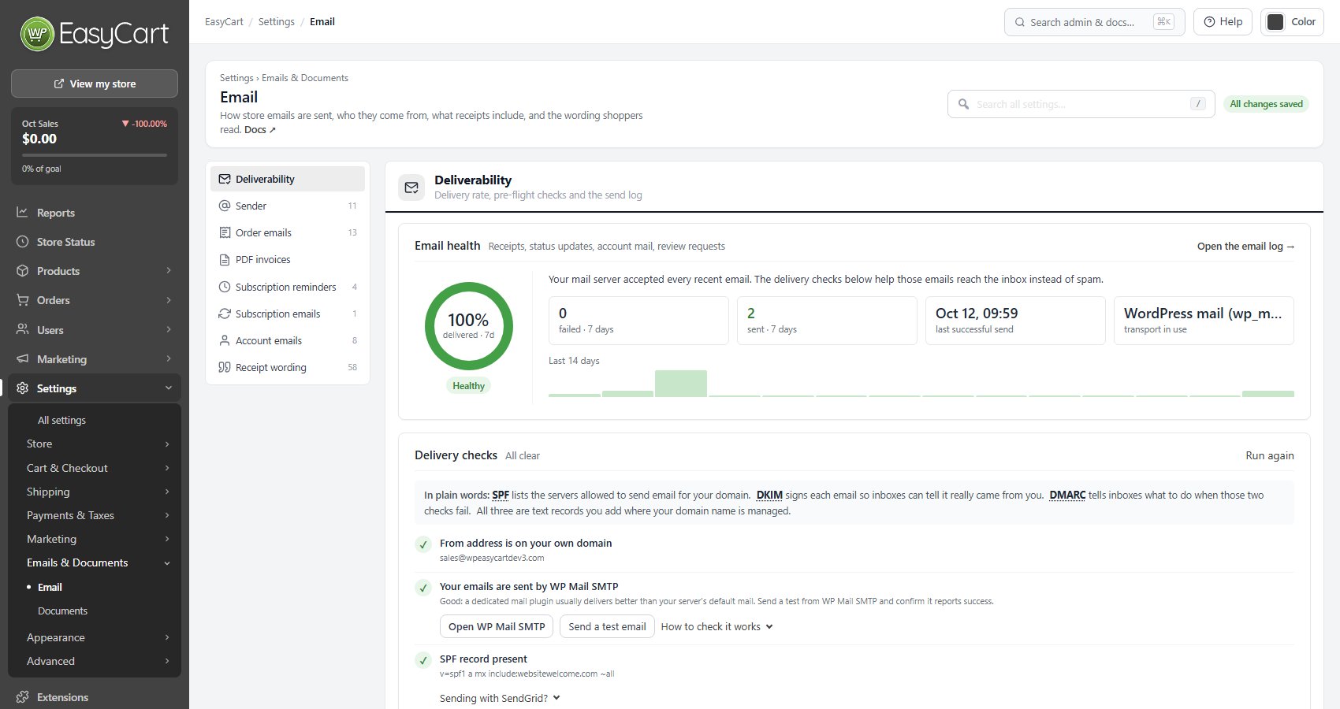Open the All settings menu item
This screenshot has height=709, width=1340.
tap(61, 421)
